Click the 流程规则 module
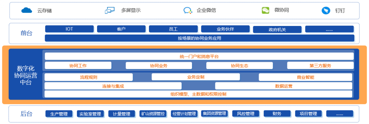The image size is (369, 124). click(89, 77)
